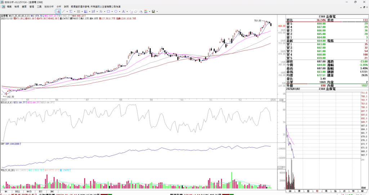369x195 pixels.
Task: Select the parallel vertical lines tool
Action: pos(78,11)
